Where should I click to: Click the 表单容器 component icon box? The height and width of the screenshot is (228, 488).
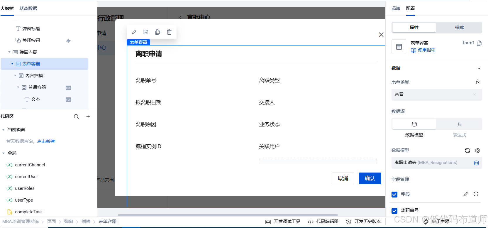399,47
